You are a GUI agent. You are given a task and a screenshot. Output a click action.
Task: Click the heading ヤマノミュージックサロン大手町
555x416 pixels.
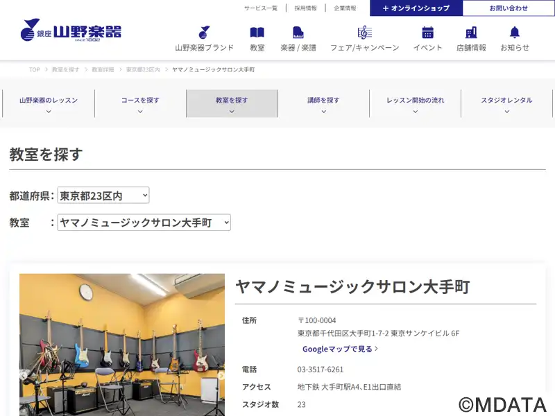pos(352,286)
